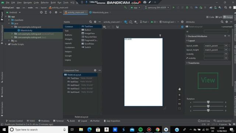Collapse the Declared Attributes section
The width and height of the screenshot is (236, 133).
coord(187,36)
